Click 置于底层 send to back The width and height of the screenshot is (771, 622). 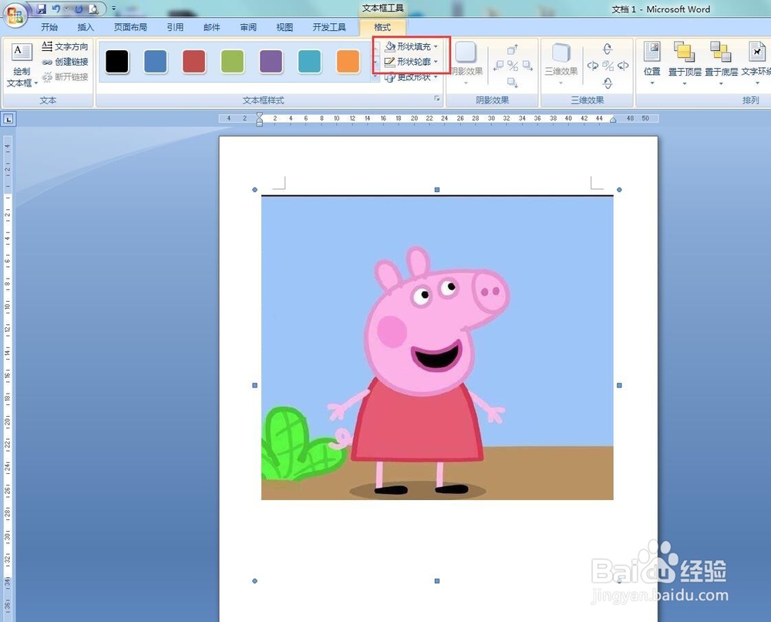(x=721, y=63)
